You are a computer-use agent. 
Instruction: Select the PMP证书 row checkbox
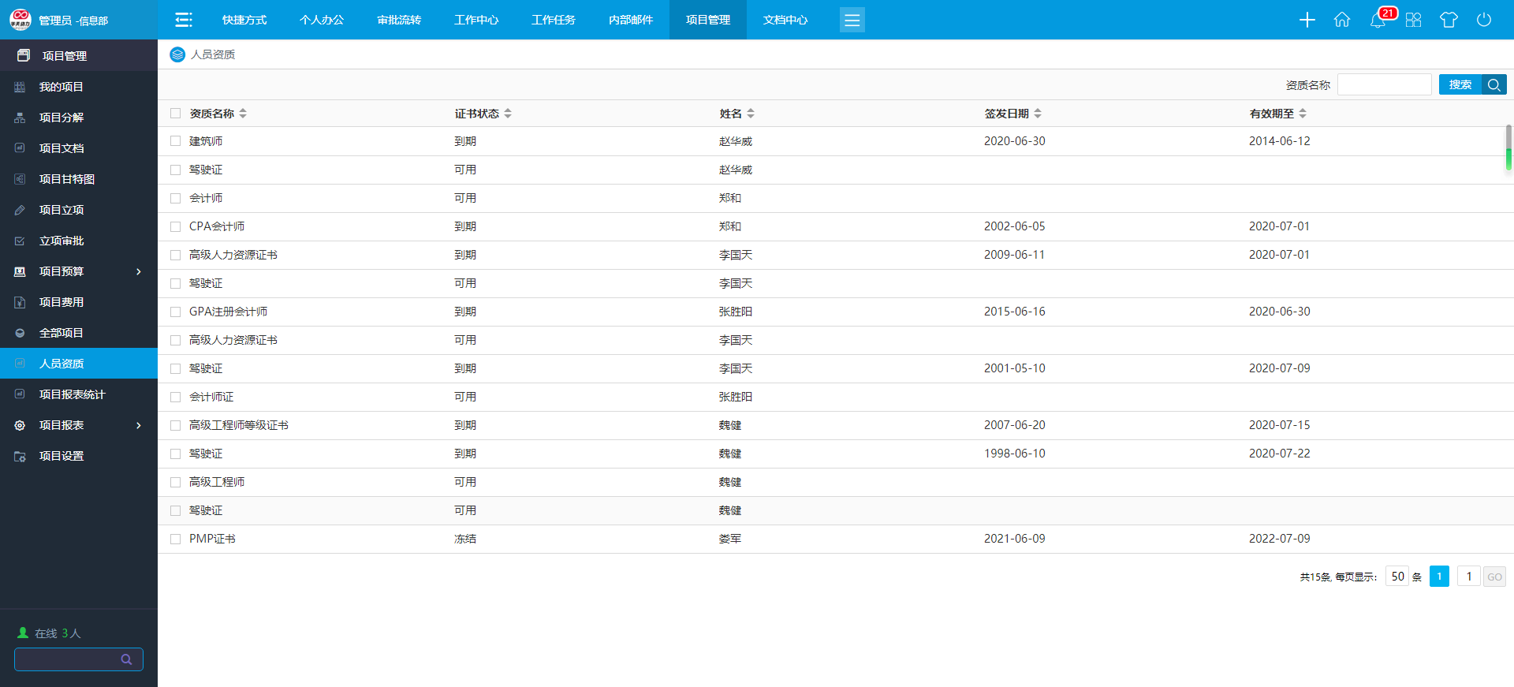point(176,539)
